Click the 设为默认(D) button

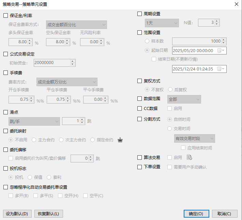click(17, 214)
